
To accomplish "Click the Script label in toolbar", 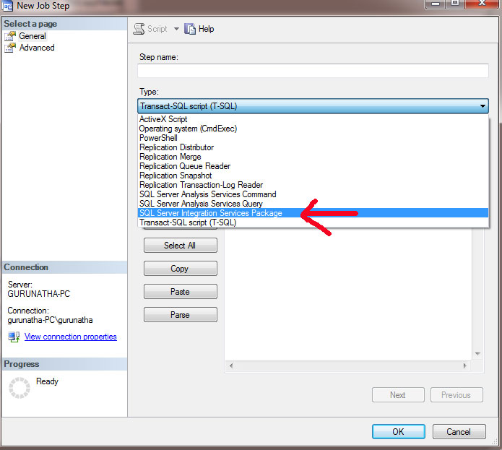I will [x=157, y=29].
